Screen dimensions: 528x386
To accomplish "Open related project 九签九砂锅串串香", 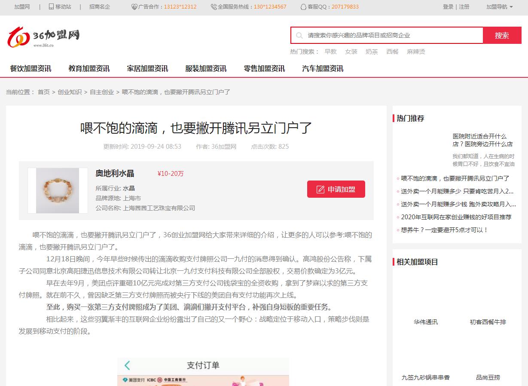I will (426, 377).
